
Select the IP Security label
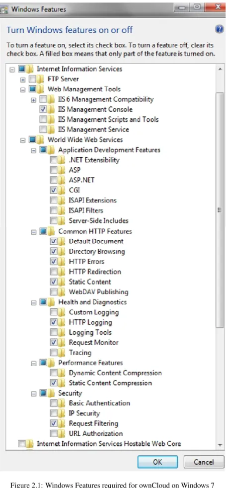(84, 413)
